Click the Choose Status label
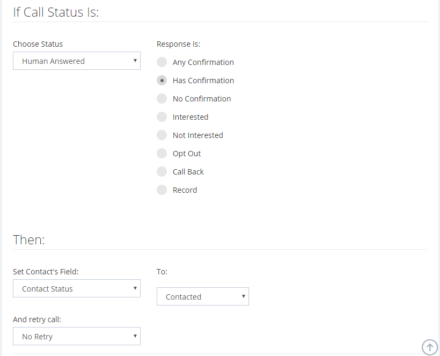 [38, 44]
